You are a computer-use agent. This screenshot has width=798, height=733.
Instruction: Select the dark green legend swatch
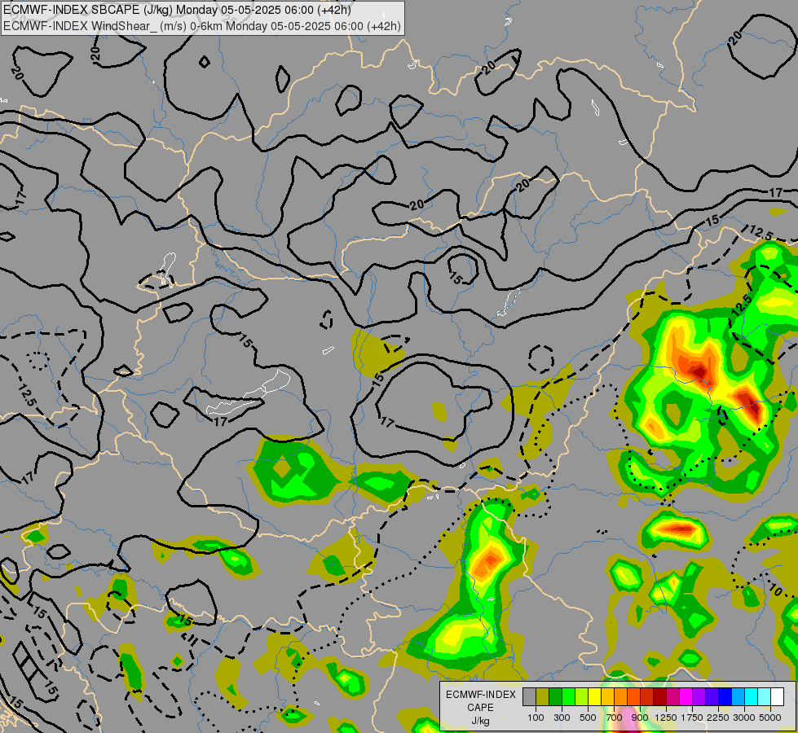click(x=555, y=696)
